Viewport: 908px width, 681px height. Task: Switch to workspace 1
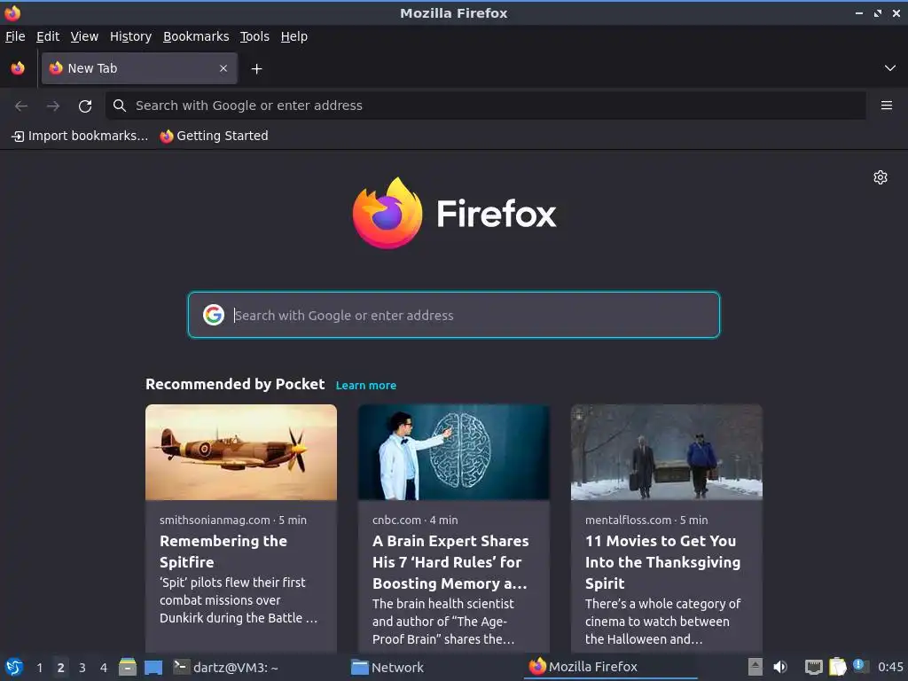(39, 668)
